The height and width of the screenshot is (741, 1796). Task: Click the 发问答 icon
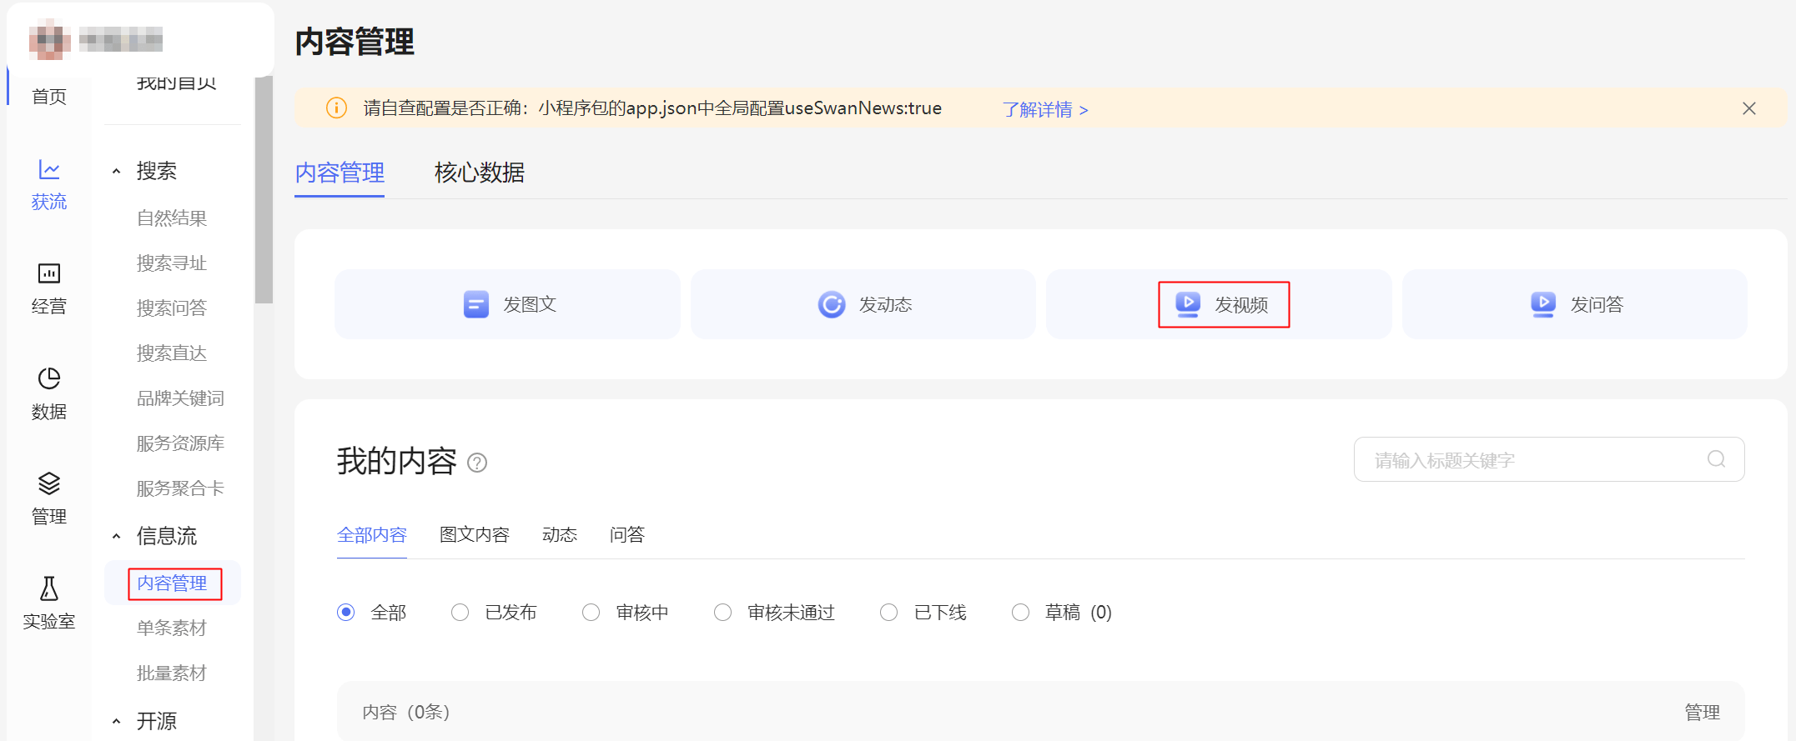coord(1543,304)
